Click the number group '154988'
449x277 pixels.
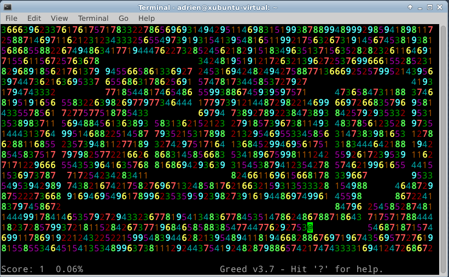351,186
